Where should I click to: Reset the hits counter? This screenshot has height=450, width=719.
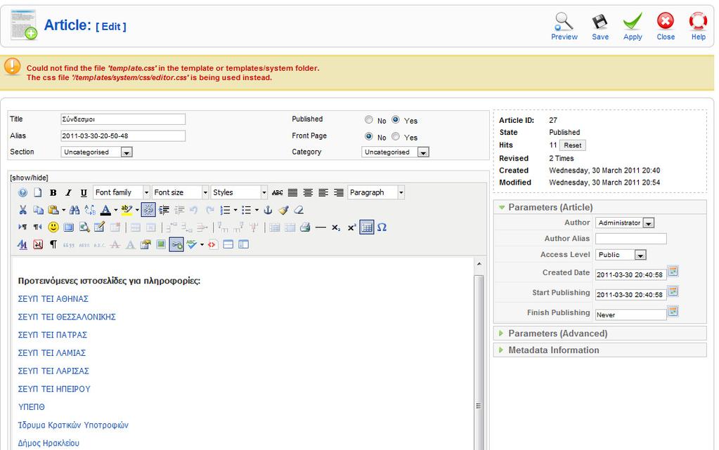[572, 145]
